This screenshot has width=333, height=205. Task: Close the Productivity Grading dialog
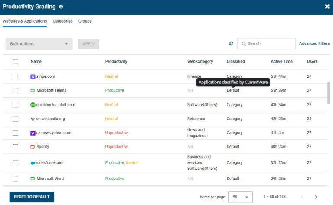[x=327, y=7]
